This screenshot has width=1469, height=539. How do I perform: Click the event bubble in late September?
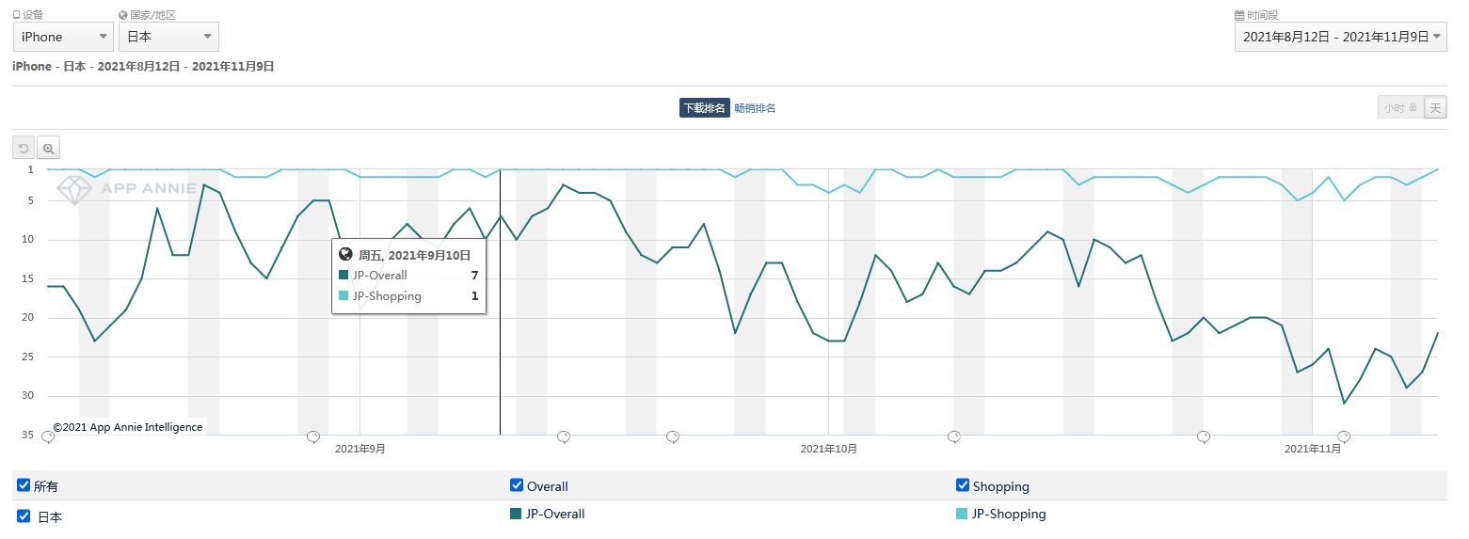673,436
